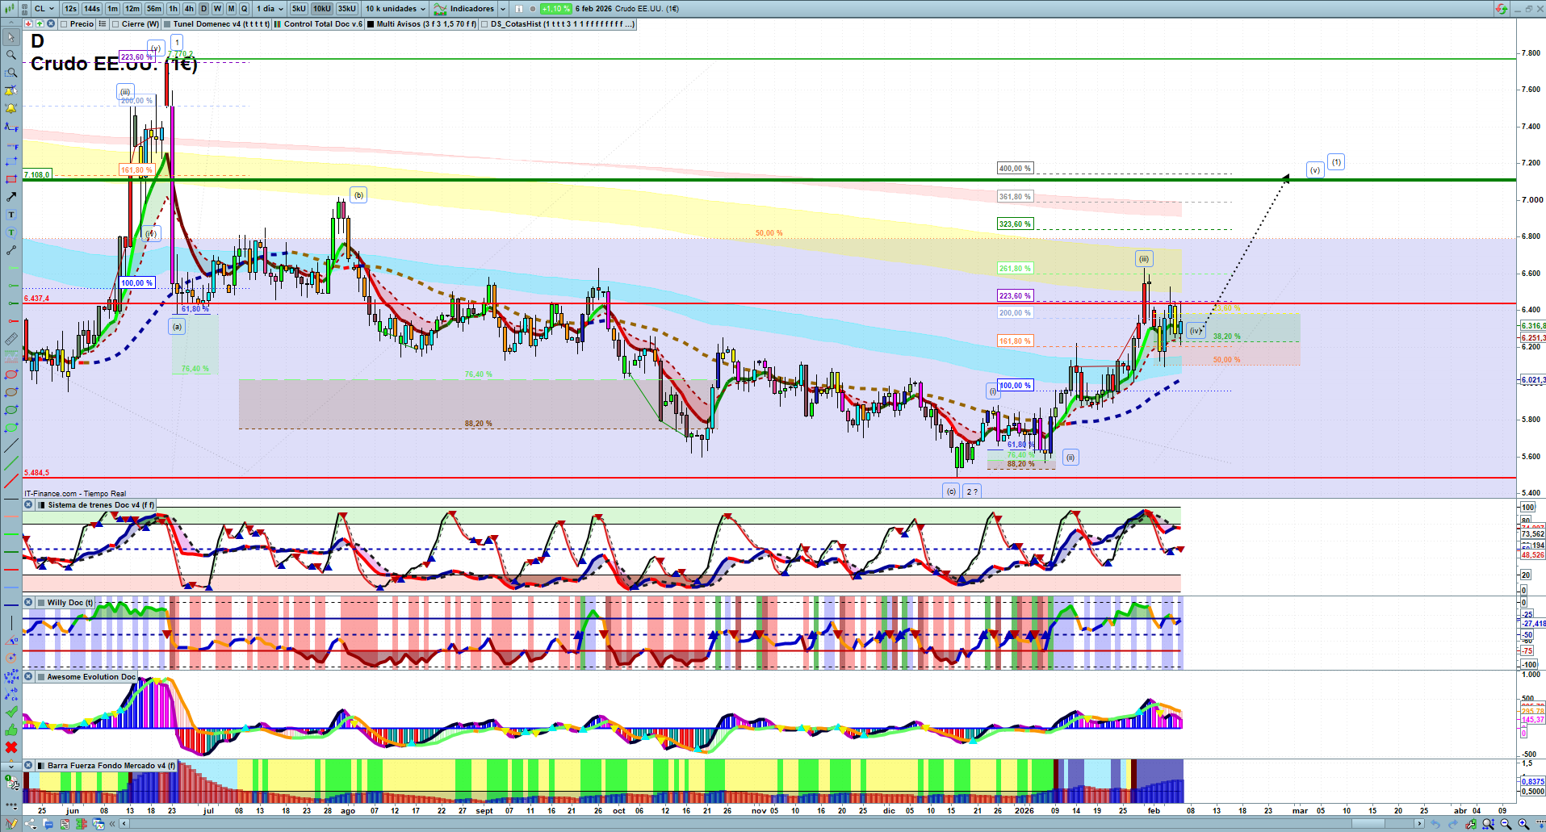Switch to the weekly W timeframe
Screen dimensions: 1546x832
217,9
